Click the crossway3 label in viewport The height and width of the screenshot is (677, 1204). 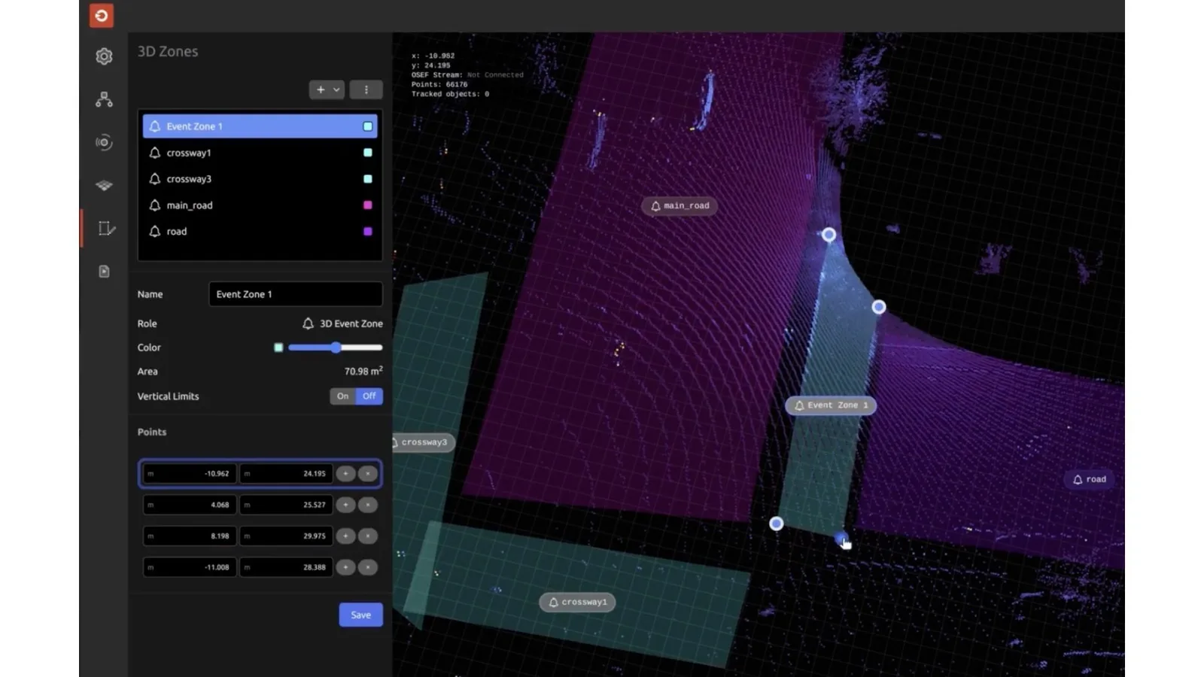(x=424, y=442)
